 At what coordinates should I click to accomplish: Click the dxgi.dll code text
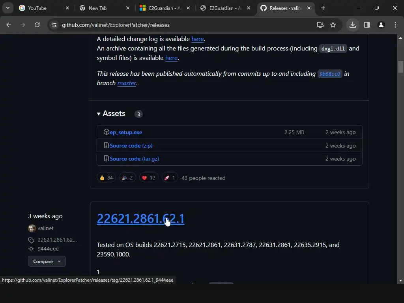click(x=333, y=49)
